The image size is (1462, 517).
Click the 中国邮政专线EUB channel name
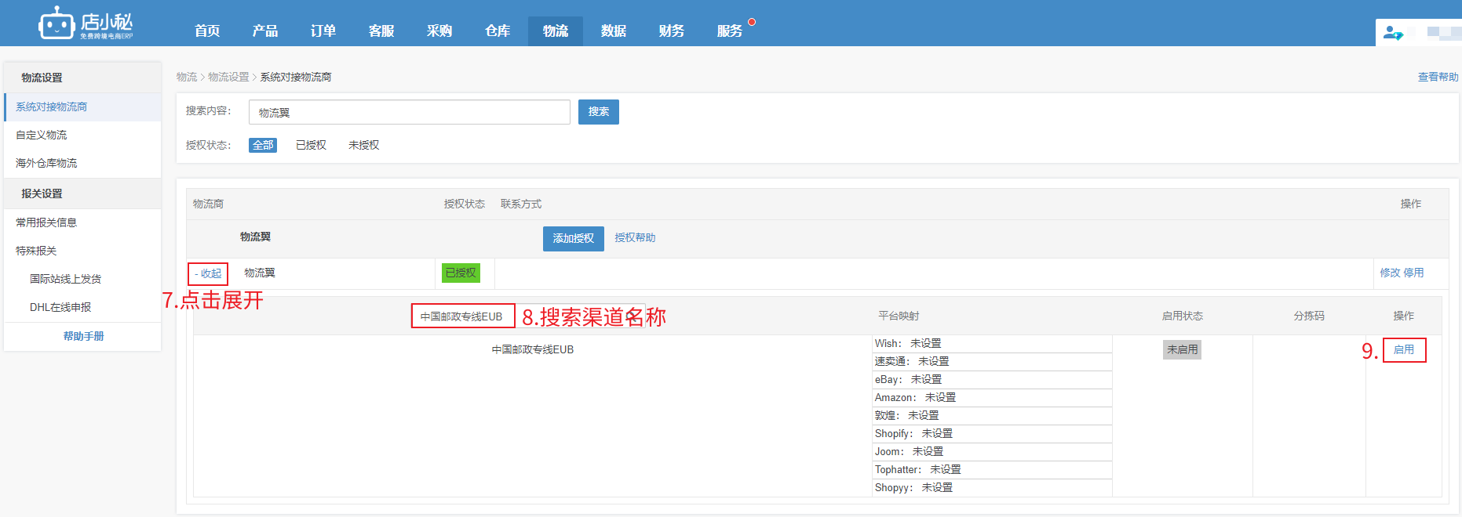[x=533, y=349]
